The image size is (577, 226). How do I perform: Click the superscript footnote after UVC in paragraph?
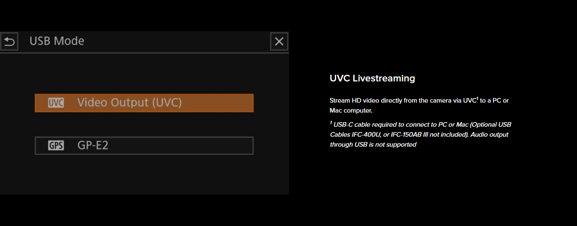(x=478, y=98)
